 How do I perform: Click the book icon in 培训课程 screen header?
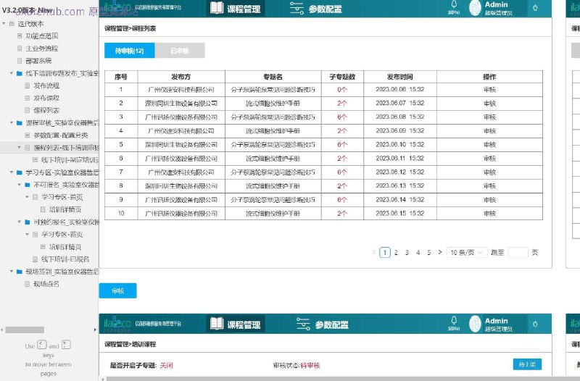[217, 324]
